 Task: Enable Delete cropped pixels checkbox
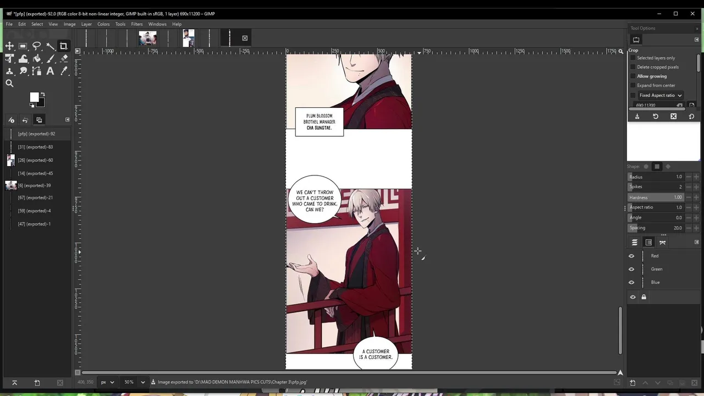click(632, 67)
